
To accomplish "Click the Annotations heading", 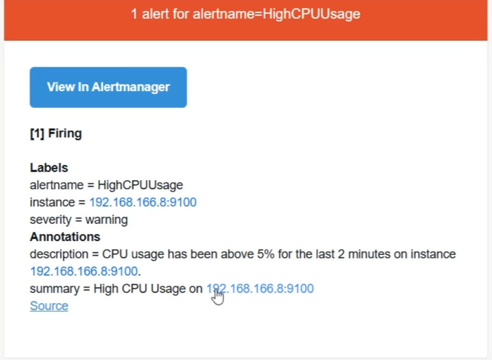I will pyautogui.click(x=65, y=237).
